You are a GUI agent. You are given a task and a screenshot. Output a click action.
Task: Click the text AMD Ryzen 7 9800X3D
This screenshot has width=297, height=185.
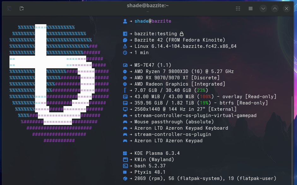(161, 71)
